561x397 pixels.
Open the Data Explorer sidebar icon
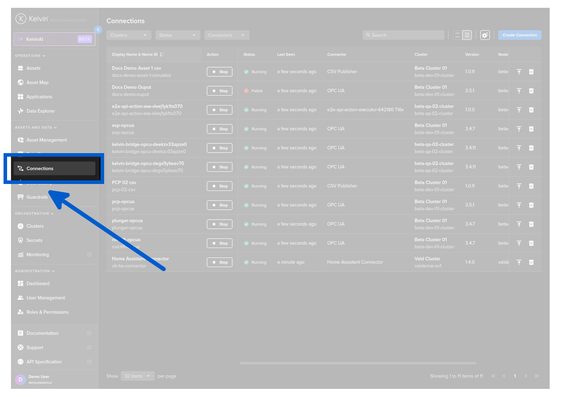[21, 111]
